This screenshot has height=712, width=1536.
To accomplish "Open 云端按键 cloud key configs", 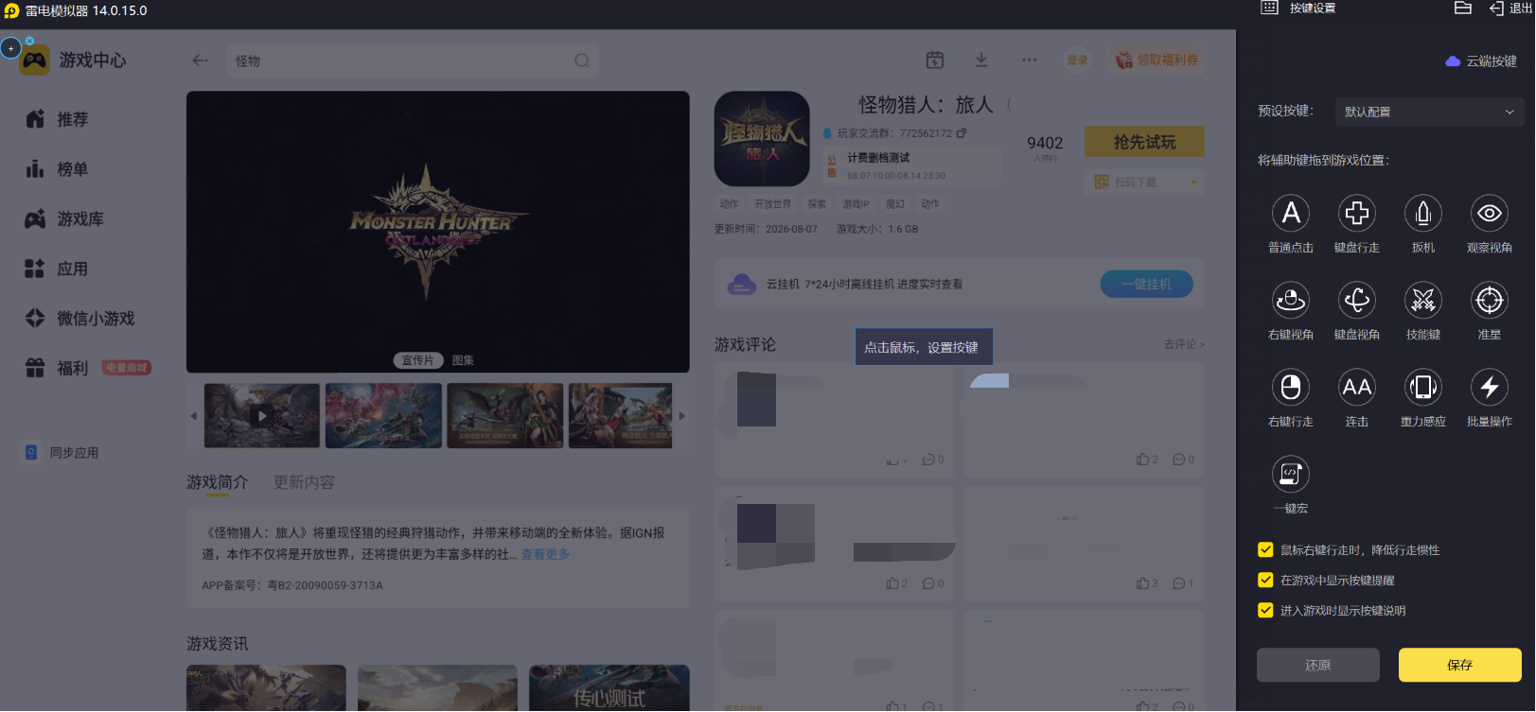I will click(x=1481, y=61).
